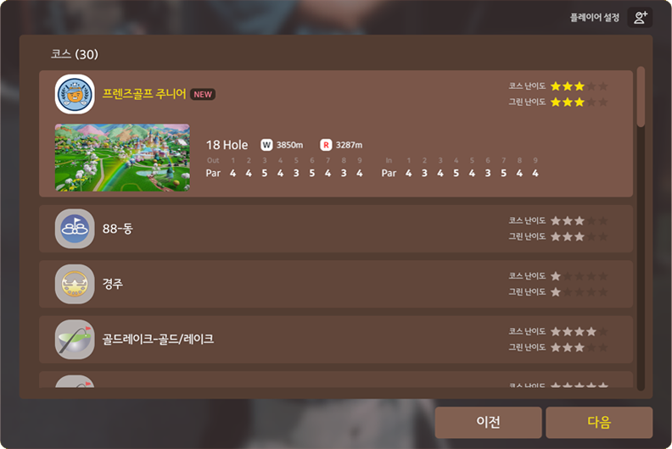Click the 코스 (30) list header

pos(75,54)
